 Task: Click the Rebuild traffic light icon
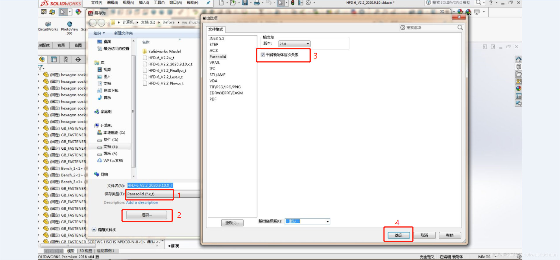coord(293,3)
